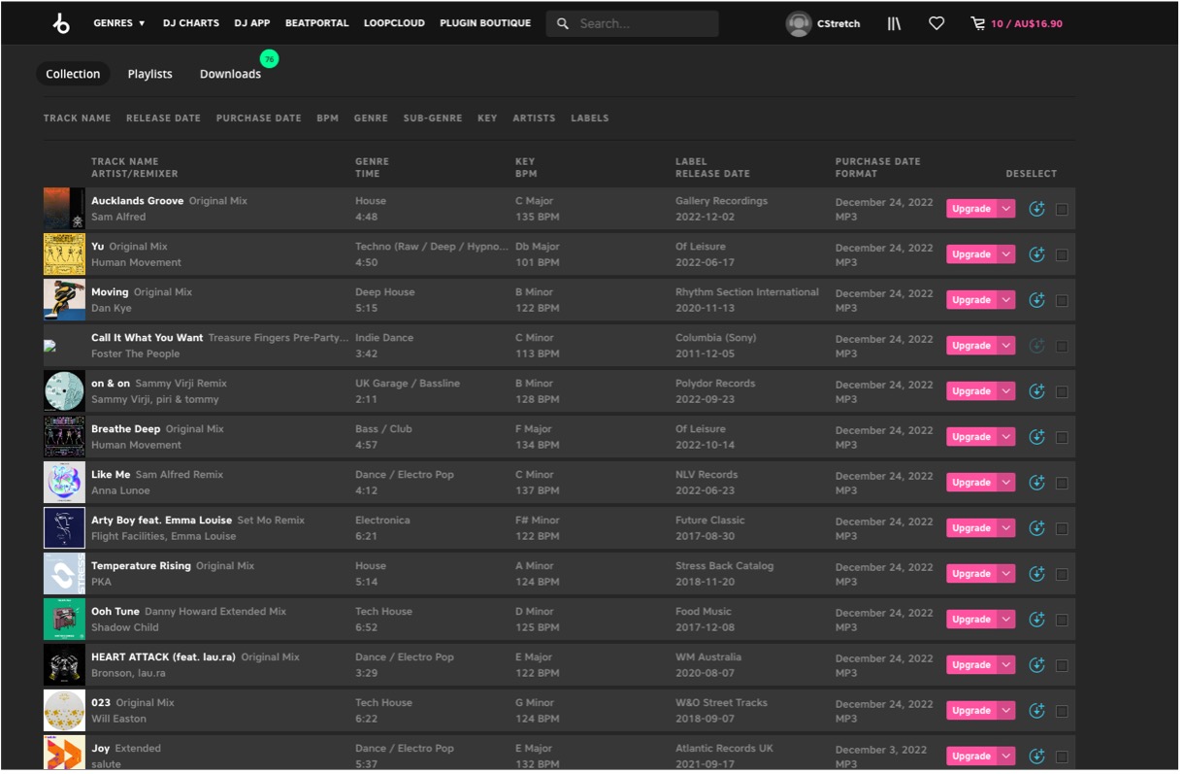The width and height of the screenshot is (1183, 774).
Task: Open Upgrade dropdown arrow for Like Me
Action: 1006,483
